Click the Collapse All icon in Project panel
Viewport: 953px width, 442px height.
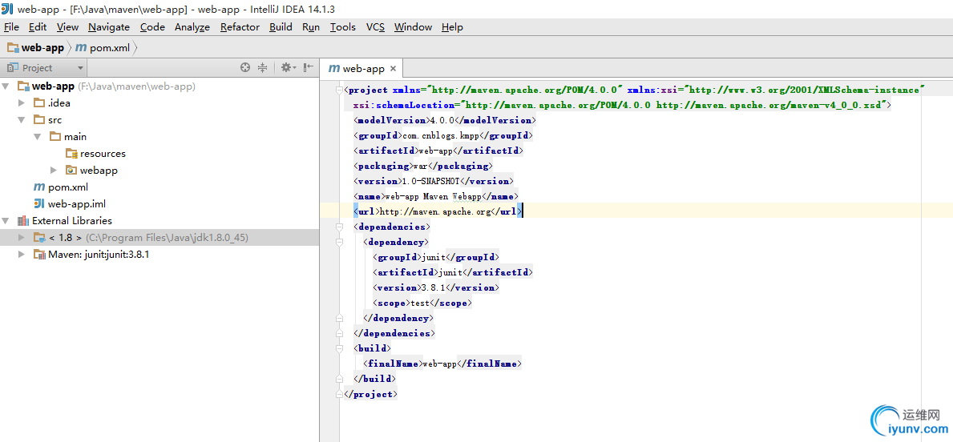coord(263,67)
